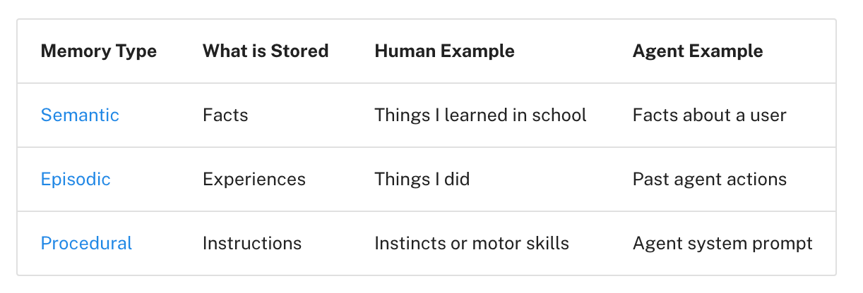Click the Facts about a user cell

[710, 115]
